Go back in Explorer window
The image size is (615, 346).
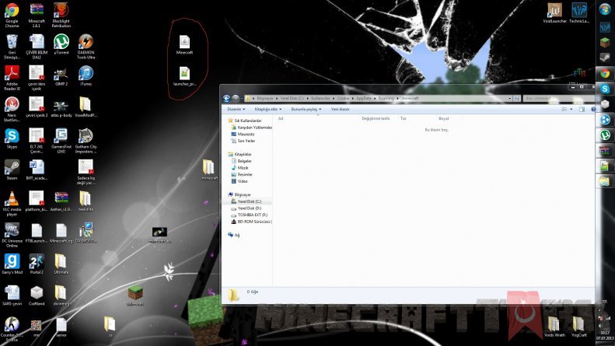click(227, 98)
